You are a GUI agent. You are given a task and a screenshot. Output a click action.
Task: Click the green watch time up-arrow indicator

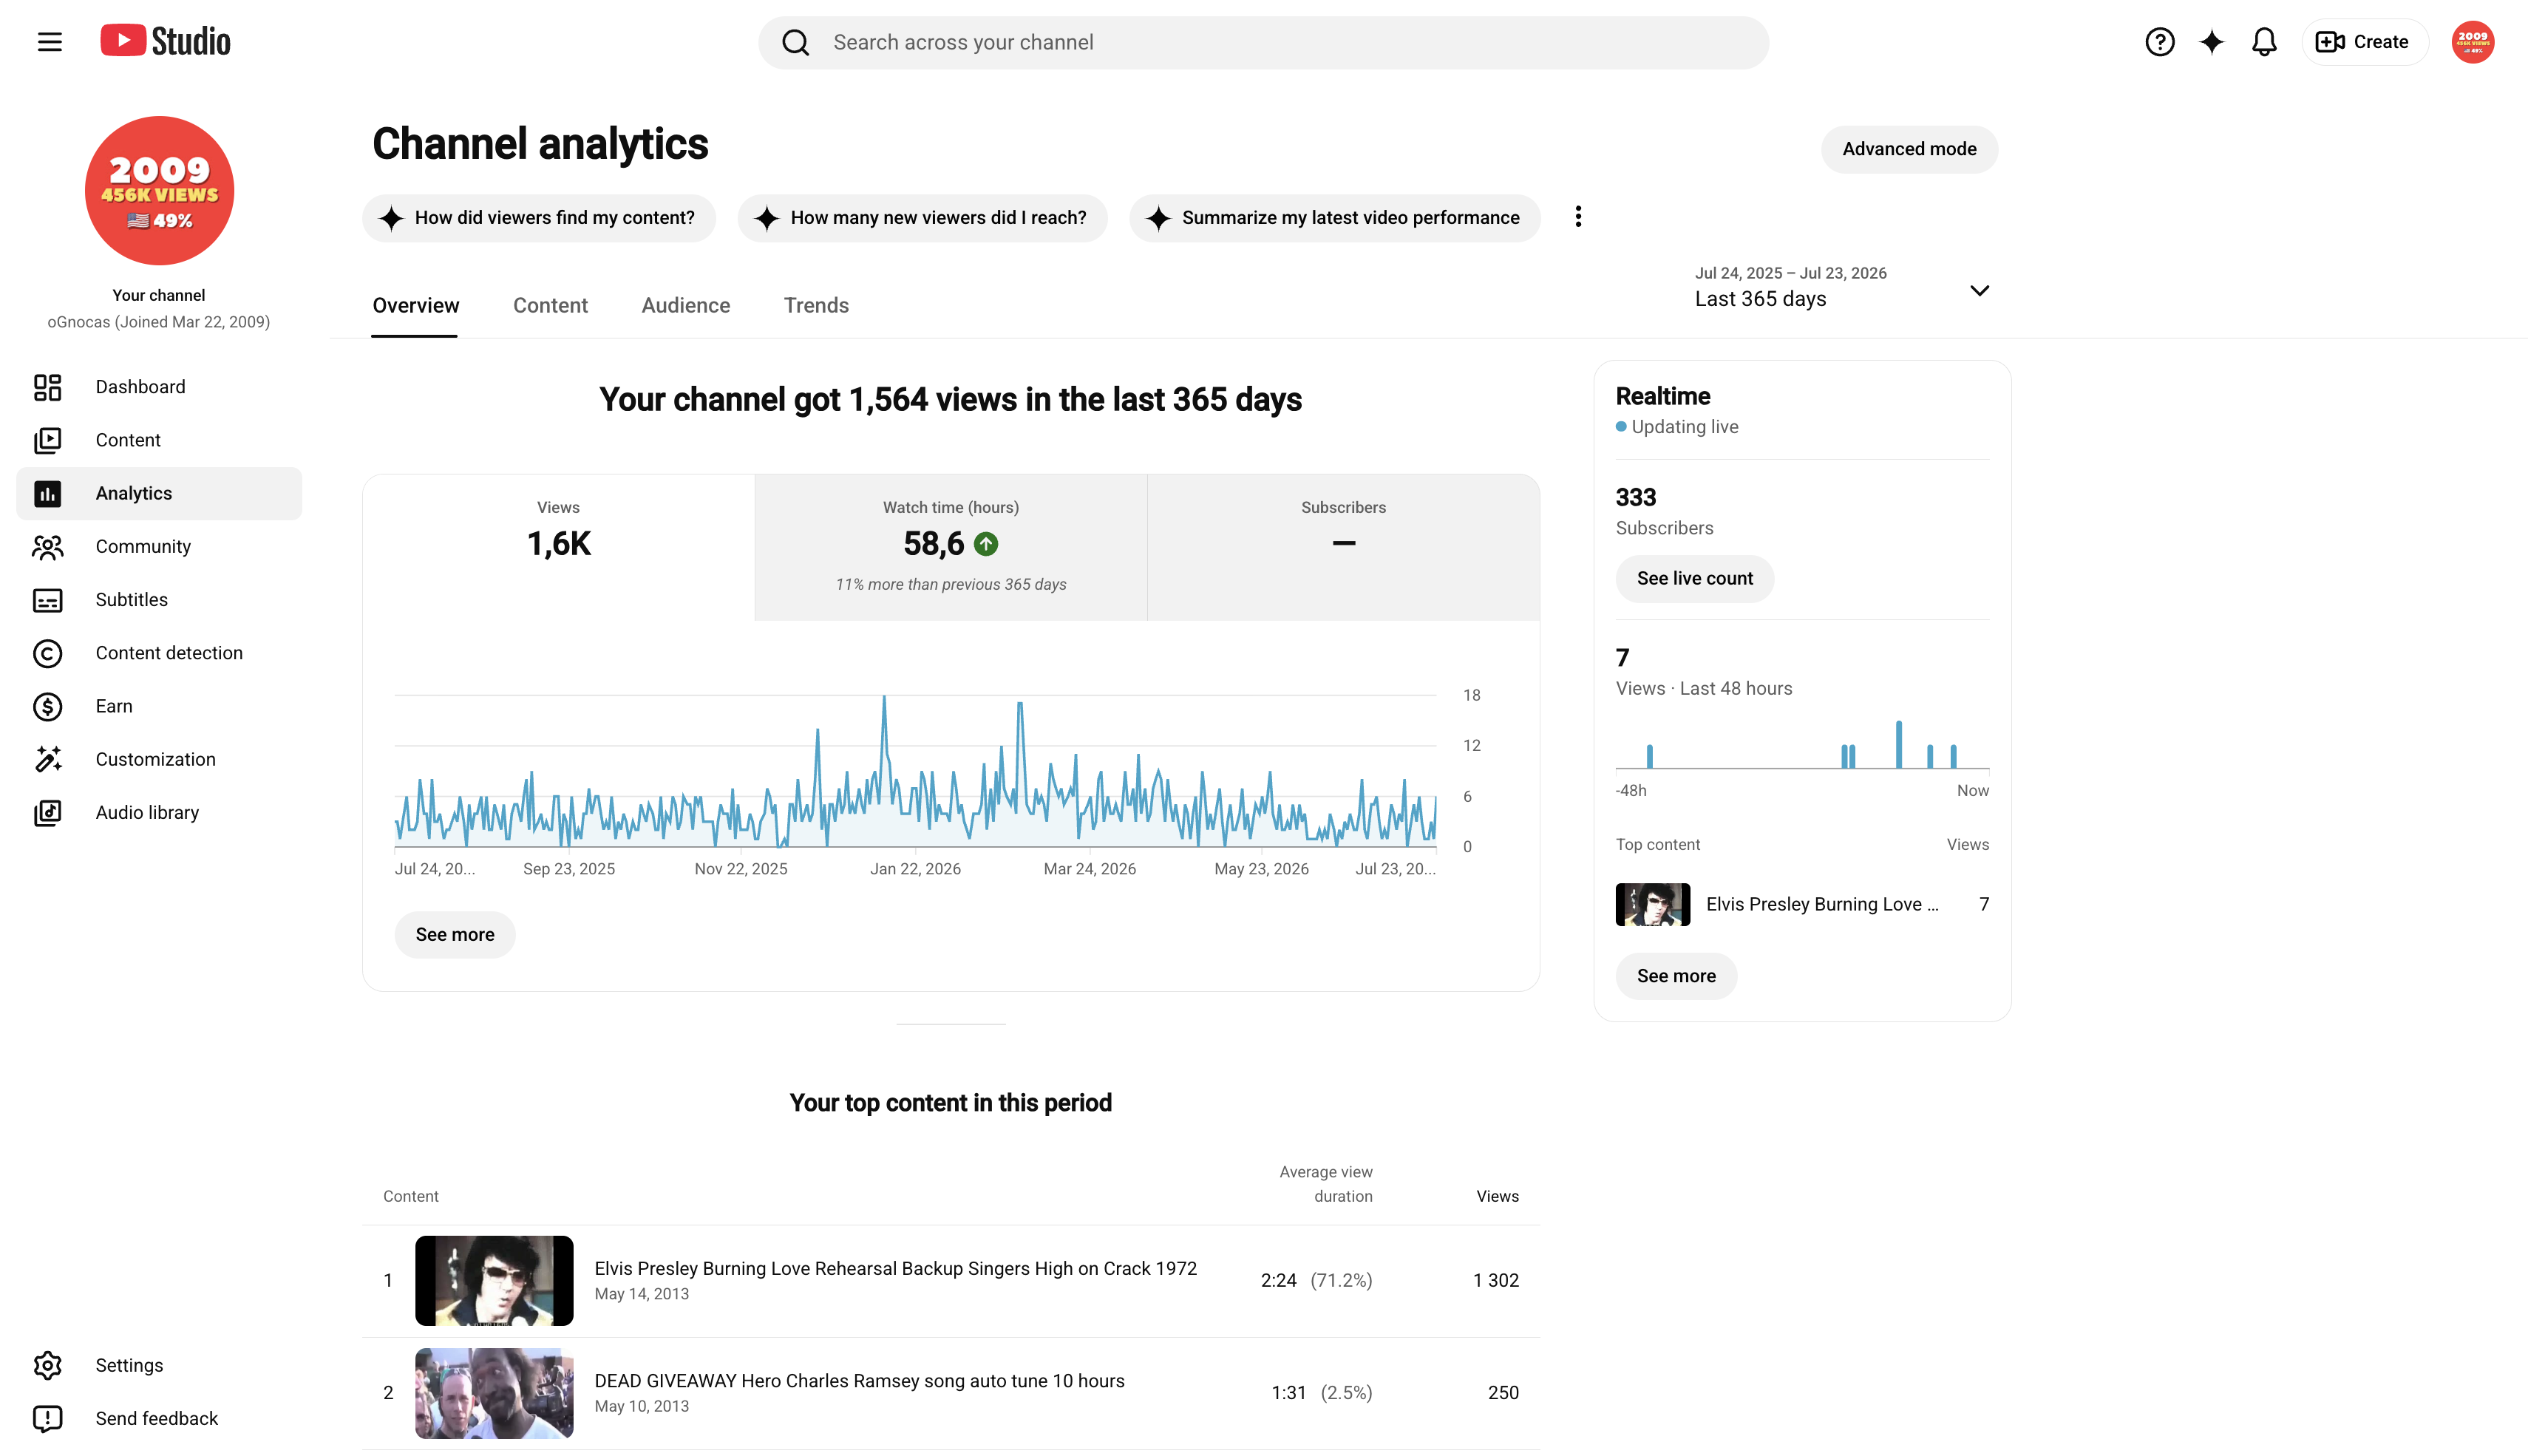[x=986, y=544]
